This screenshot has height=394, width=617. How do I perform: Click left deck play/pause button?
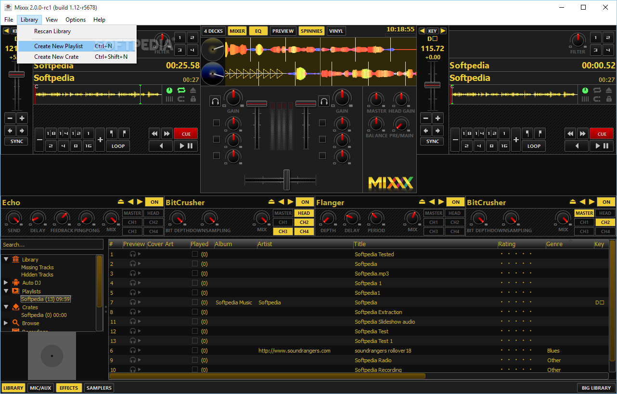pyautogui.click(x=186, y=146)
